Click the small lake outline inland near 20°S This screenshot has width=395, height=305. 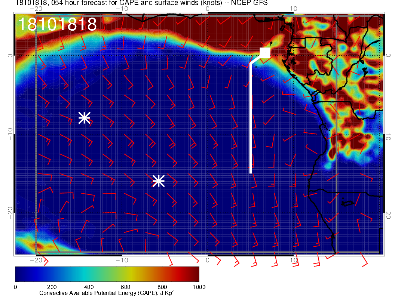(348, 203)
